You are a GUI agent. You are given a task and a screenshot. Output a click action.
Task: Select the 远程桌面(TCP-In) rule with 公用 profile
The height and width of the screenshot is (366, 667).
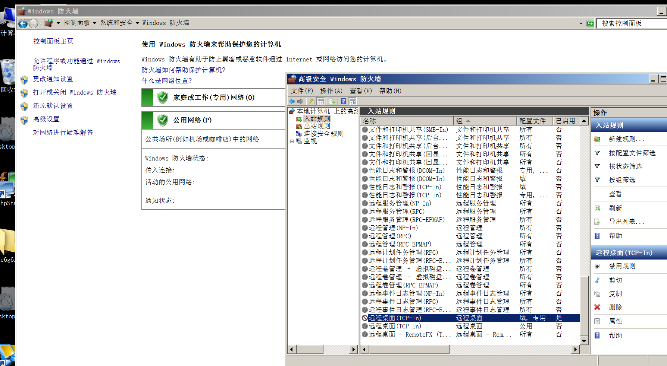click(x=470, y=326)
